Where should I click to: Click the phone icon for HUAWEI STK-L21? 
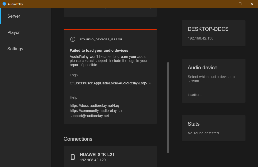[73, 157]
